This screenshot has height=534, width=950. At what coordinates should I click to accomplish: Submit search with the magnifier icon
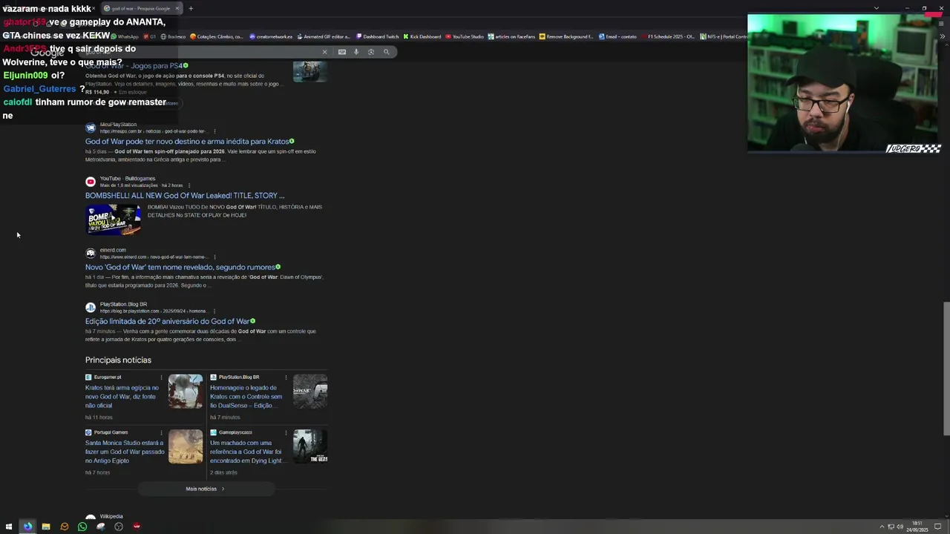386,52
